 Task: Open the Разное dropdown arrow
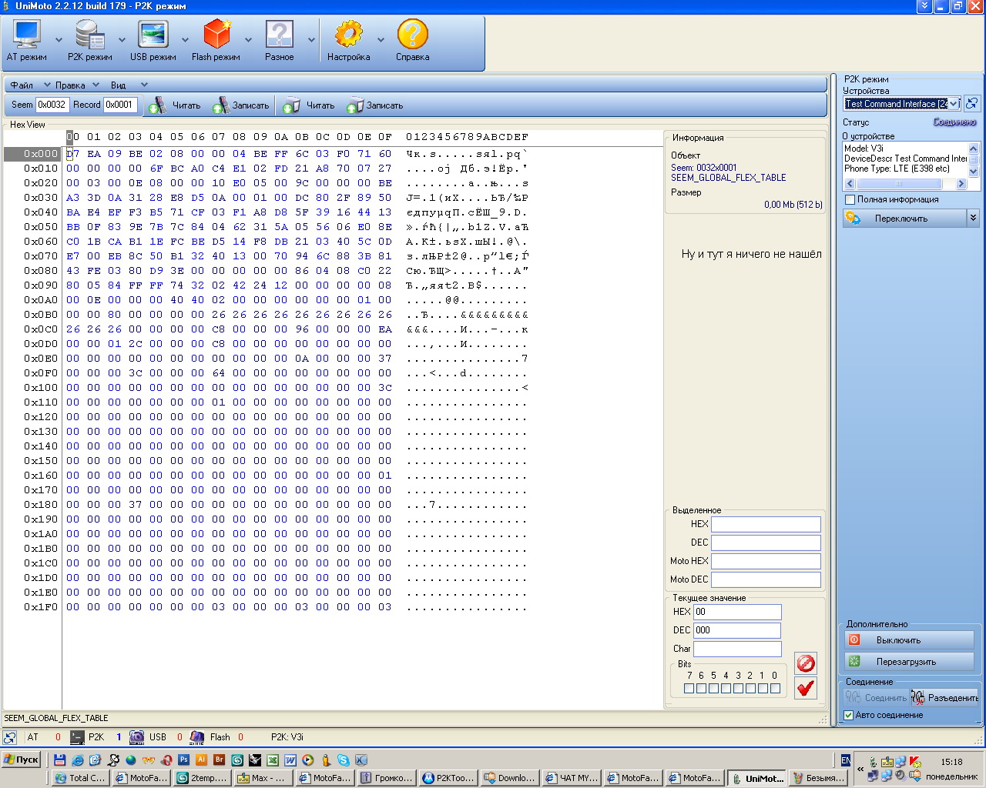[x=311, y=39]
